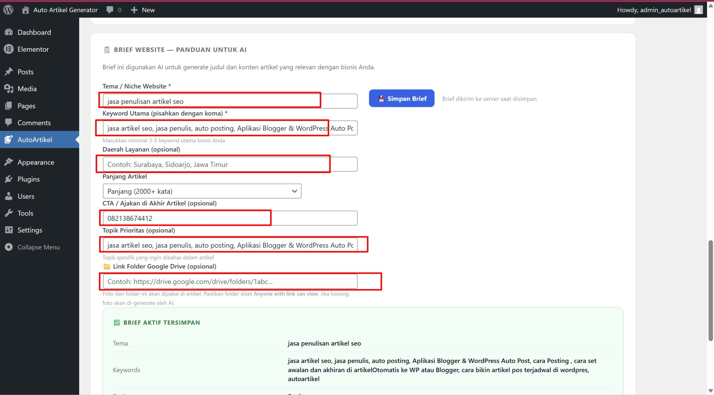Click the Simpan Brief button
Viewport: 714px width, 395px height.
(401, 98)
